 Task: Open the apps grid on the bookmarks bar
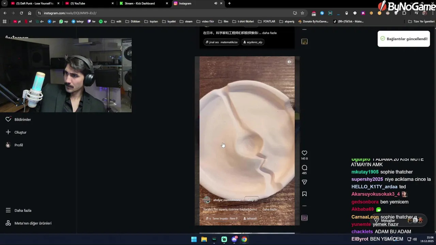4,21
